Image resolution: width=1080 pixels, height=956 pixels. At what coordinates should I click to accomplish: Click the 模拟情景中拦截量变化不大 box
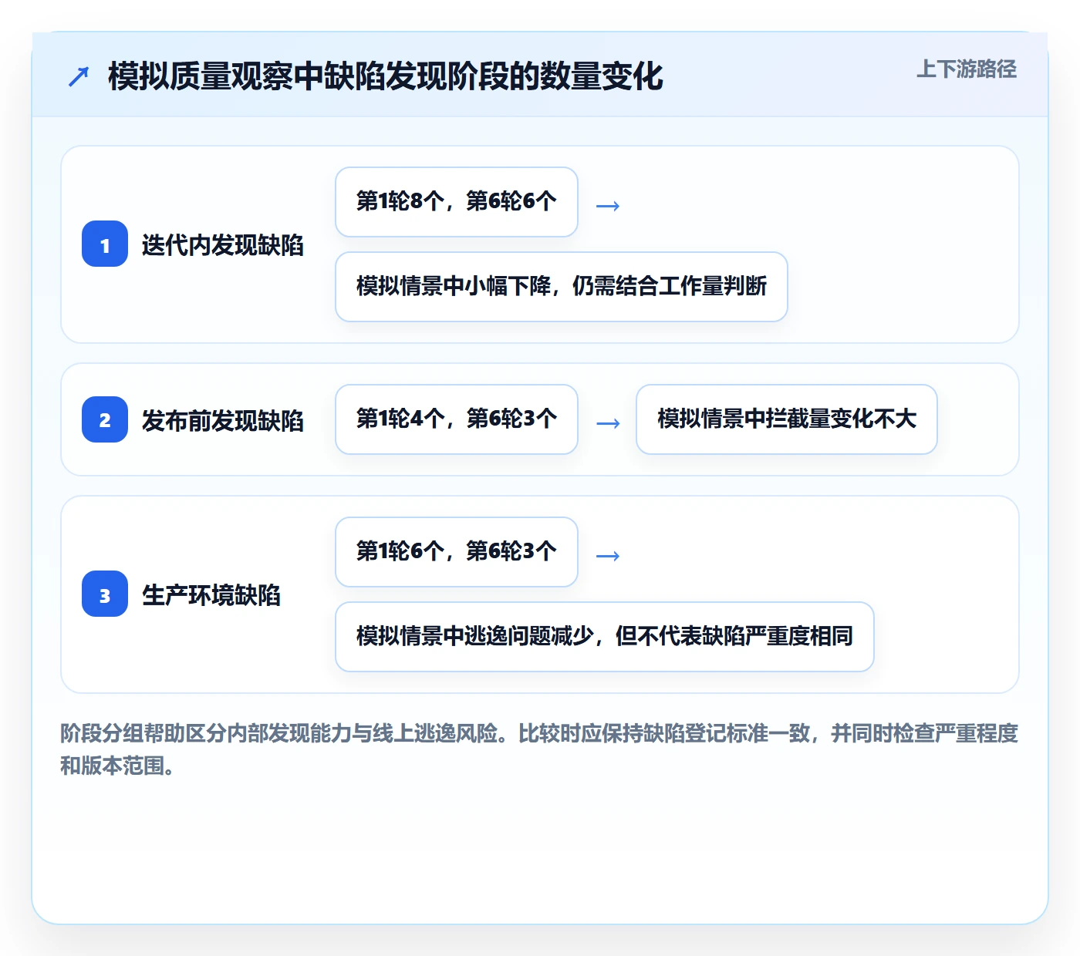(787, 419)
